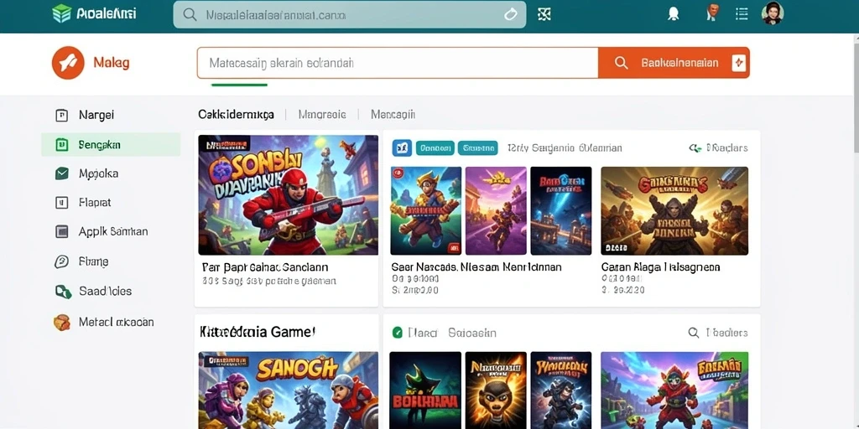Click the Metacl mkacan cube icon
The image size is (859, 429).
pos(62,323)
